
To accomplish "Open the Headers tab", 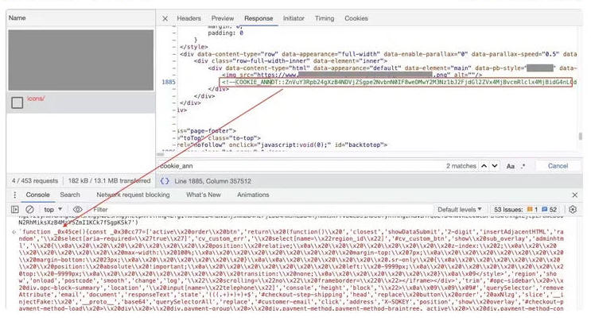I will pos(189,18).
